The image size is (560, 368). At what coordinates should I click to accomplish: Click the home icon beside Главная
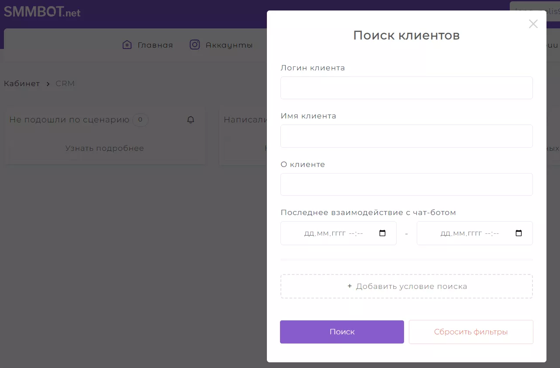[127, 45]
